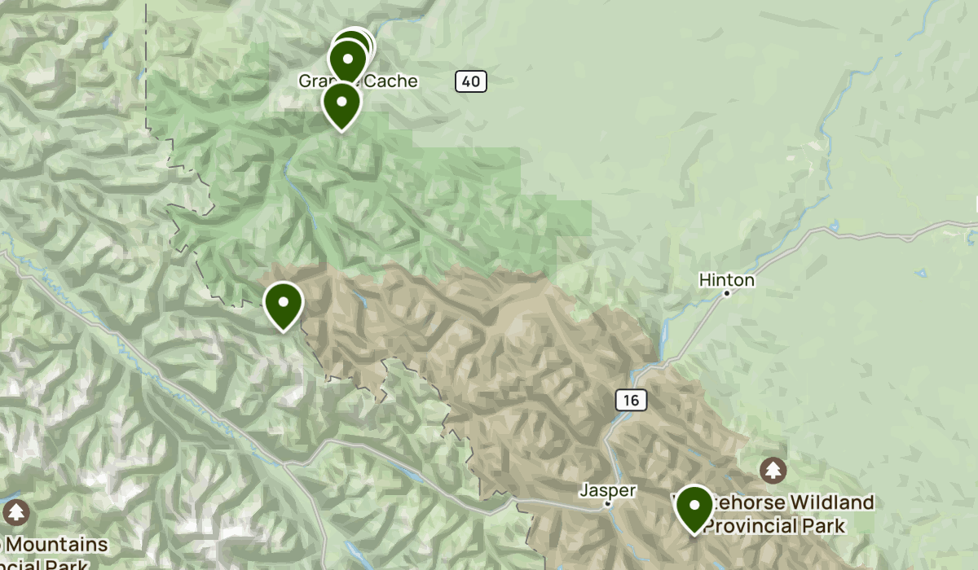Select the front pin above Grande Cache label
This screenshot has width=978, height=570.
pyautogui.click(x=348, y=60)
